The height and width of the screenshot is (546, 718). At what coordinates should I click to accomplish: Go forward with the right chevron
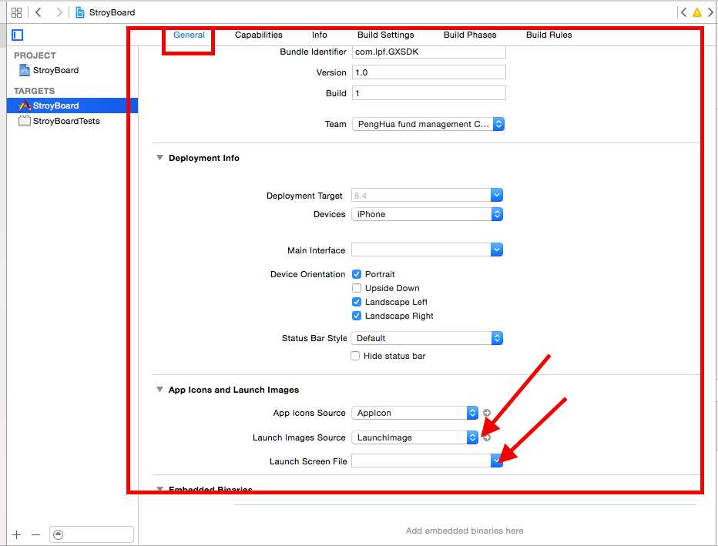tap(59, 12)
